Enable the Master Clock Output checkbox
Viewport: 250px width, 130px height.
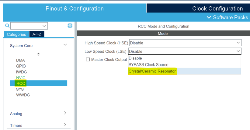click(x=88, y=60)
